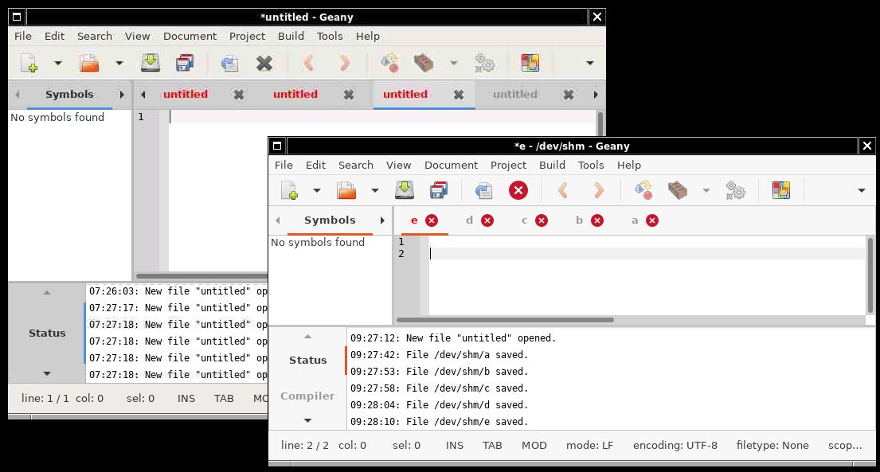Open Document menu in front Geany window
880x472 pixels.
[x=451, y=165]
